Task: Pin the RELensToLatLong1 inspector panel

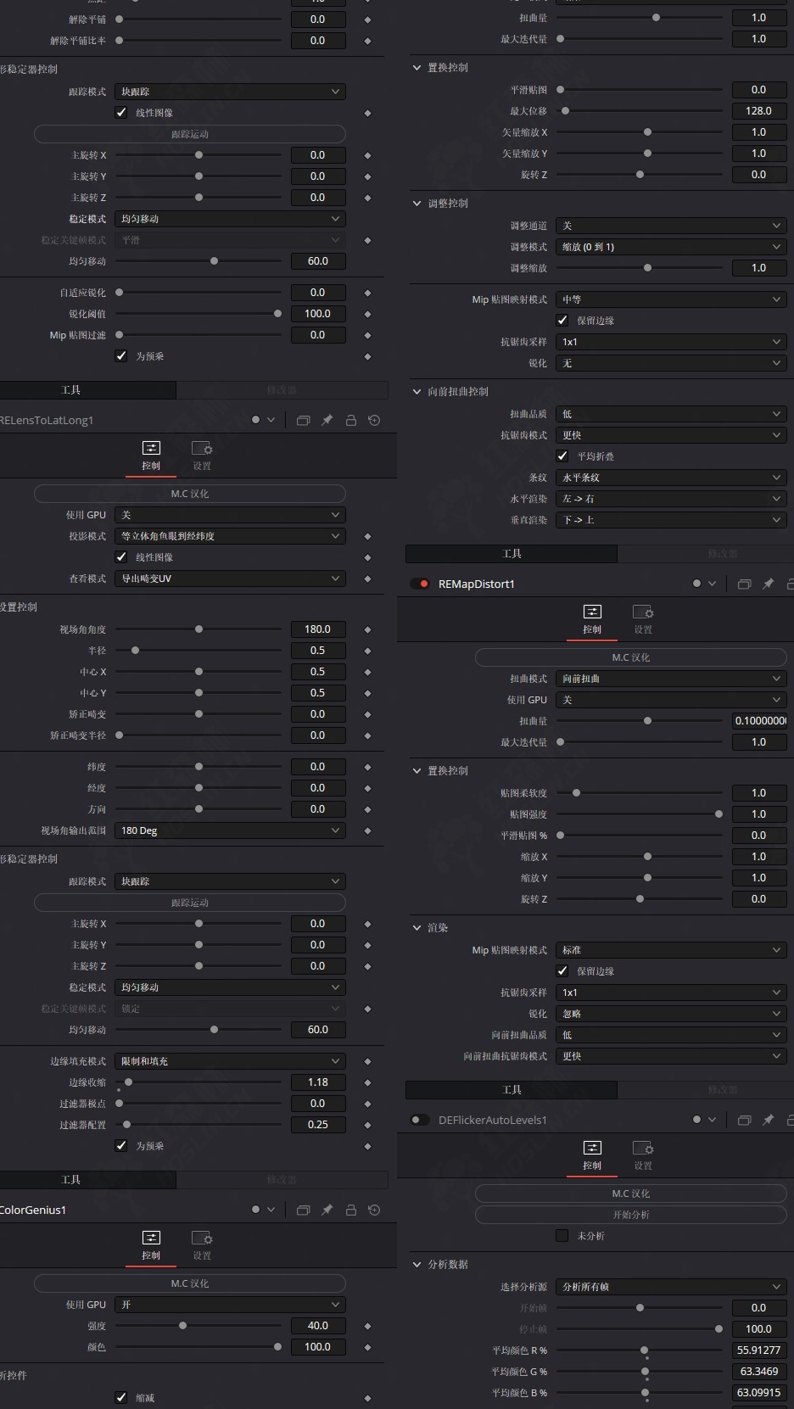Action: point(327,420)
